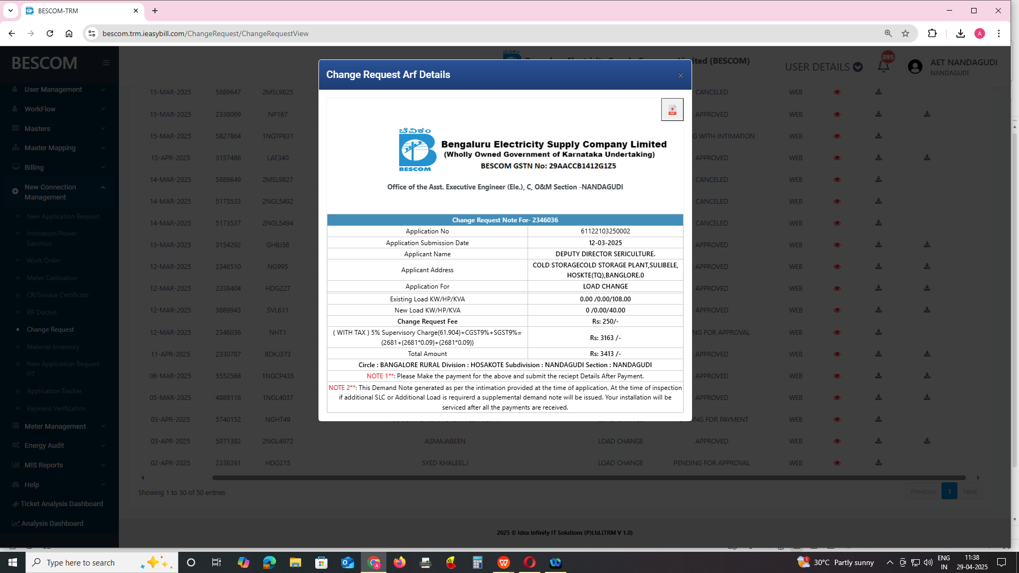
Task: Expand the Meter Management menu
Action: click(59, 426)
